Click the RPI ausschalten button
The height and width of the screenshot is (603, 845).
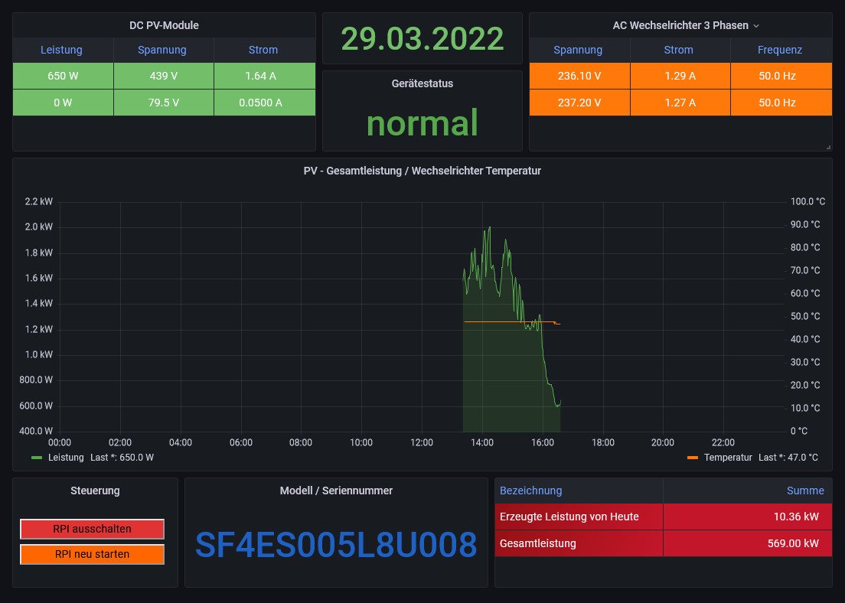point(92,529)
